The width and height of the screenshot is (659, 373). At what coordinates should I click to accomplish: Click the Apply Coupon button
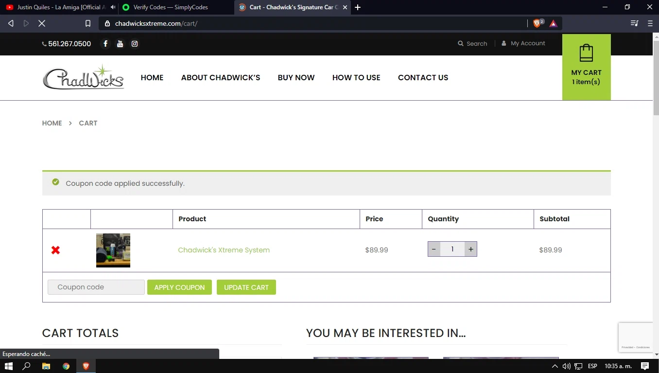pyautogui.click(x=179, y=287)
